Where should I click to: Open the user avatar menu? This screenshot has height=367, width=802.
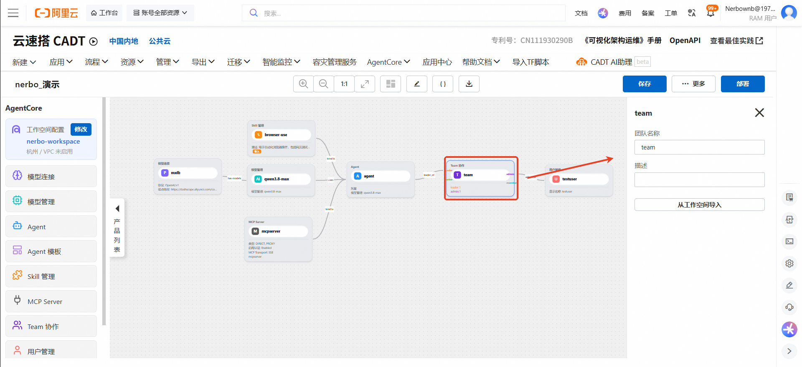pyautogui.click(x=789, y=13)
